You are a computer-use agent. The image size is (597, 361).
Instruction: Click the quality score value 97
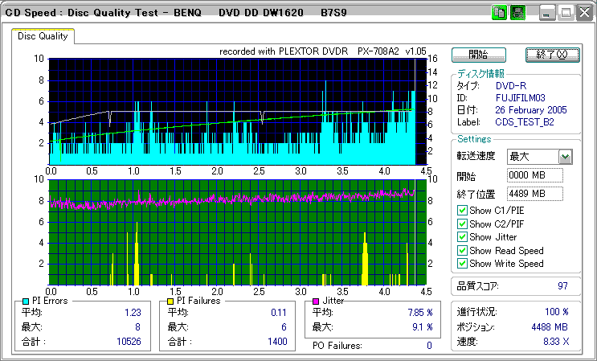click(562, 286)
